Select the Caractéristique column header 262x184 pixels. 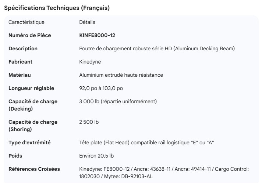26,22
